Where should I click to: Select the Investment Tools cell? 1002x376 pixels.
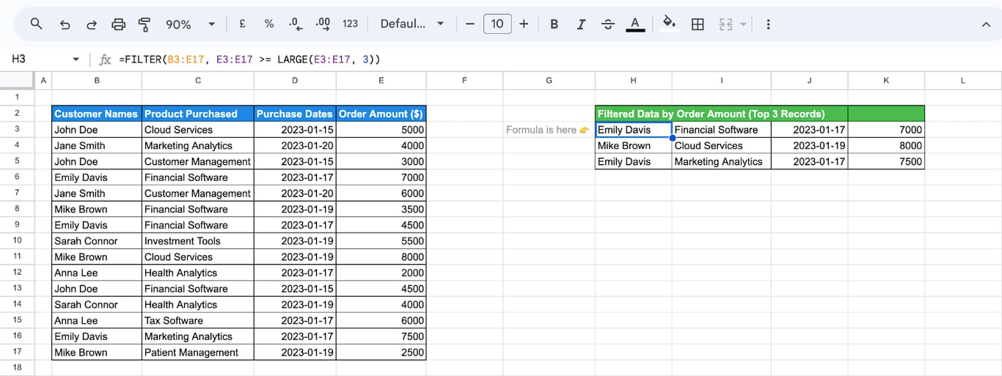(198, 240)
